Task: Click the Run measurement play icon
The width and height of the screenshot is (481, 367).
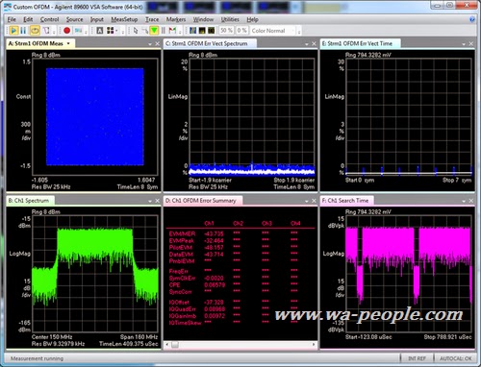Action: point(13,31)
